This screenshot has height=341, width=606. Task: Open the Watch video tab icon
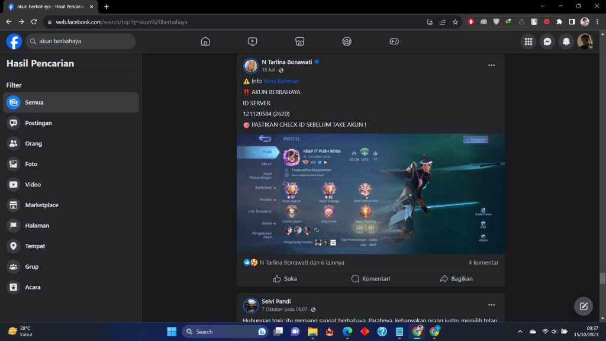point(252,41)
